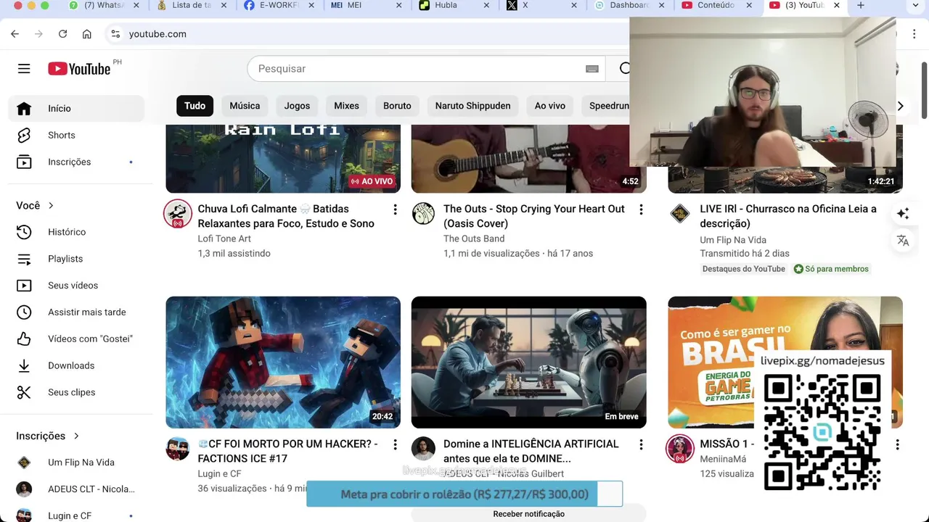
Task: Open options menu for Domine a INTELIGÊNCIA video
Action: pos(641,444)
